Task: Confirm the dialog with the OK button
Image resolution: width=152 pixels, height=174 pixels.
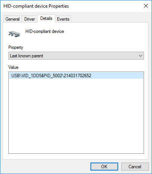Action: pos(104,166)
